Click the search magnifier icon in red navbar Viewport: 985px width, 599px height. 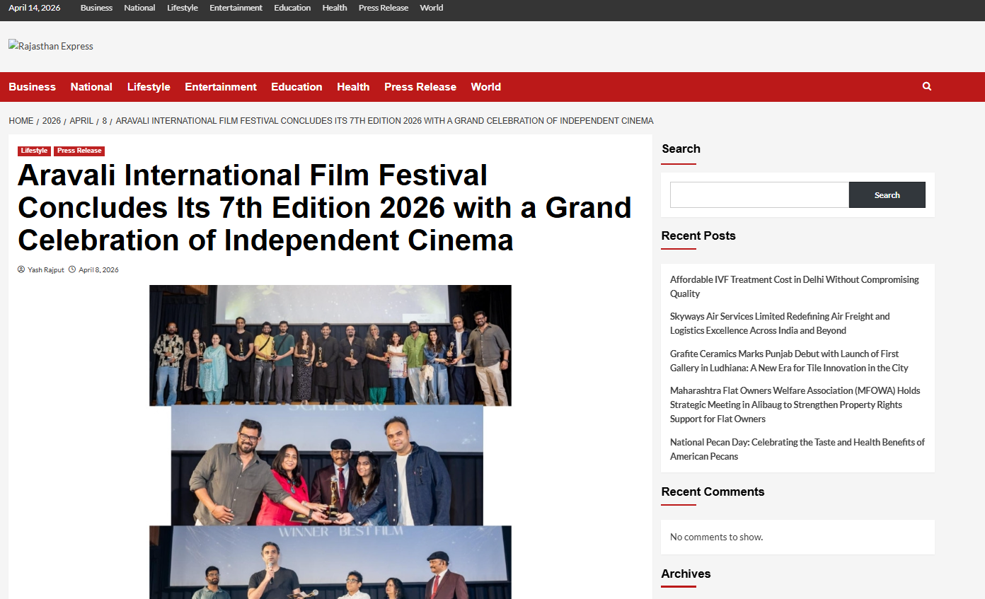tap(926, 86)
